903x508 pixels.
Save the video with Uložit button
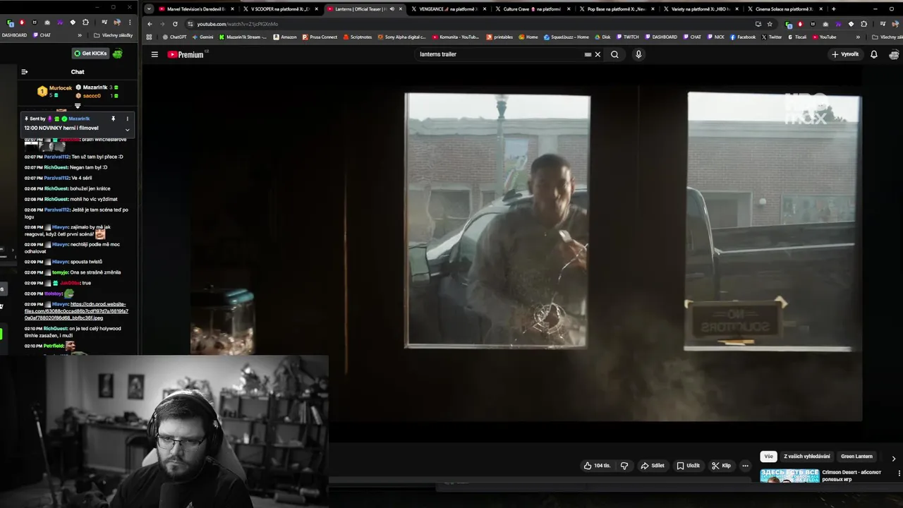(x=689, y=466)
